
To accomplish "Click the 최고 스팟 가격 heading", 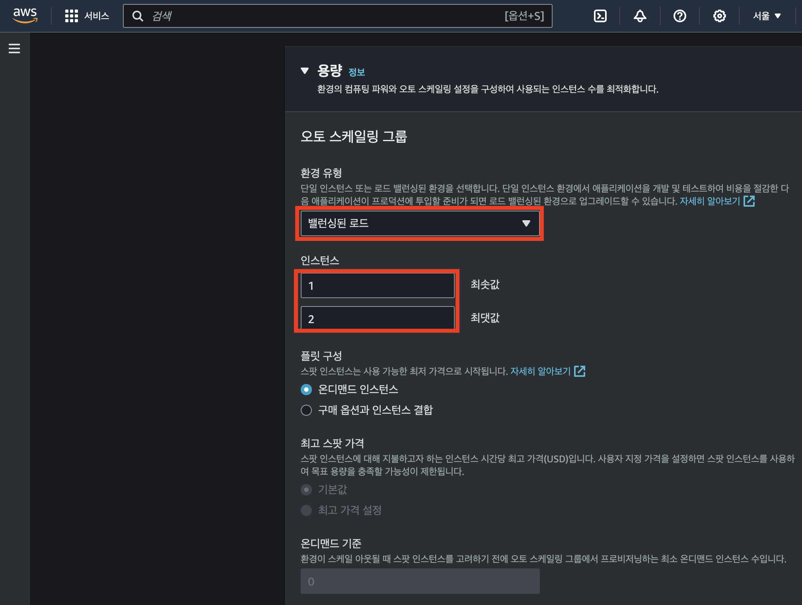I will 332,443.
